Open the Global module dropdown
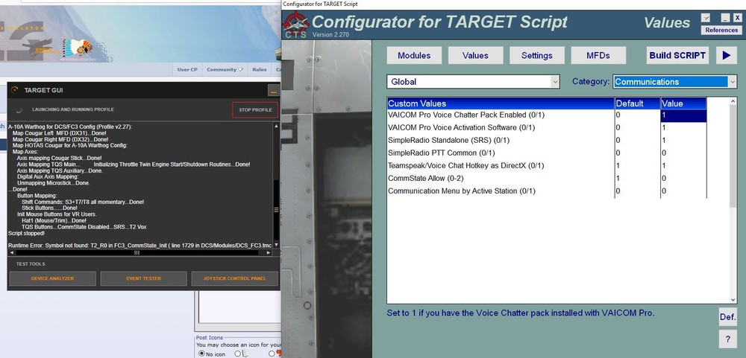 tap(474, 82)
